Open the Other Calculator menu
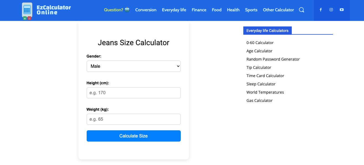This screenshot has width=364, height=165. pos(278,10)
